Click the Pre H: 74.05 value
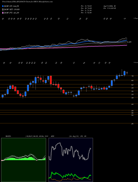Screen dimensions: 138x182 [x=86, y=8]
